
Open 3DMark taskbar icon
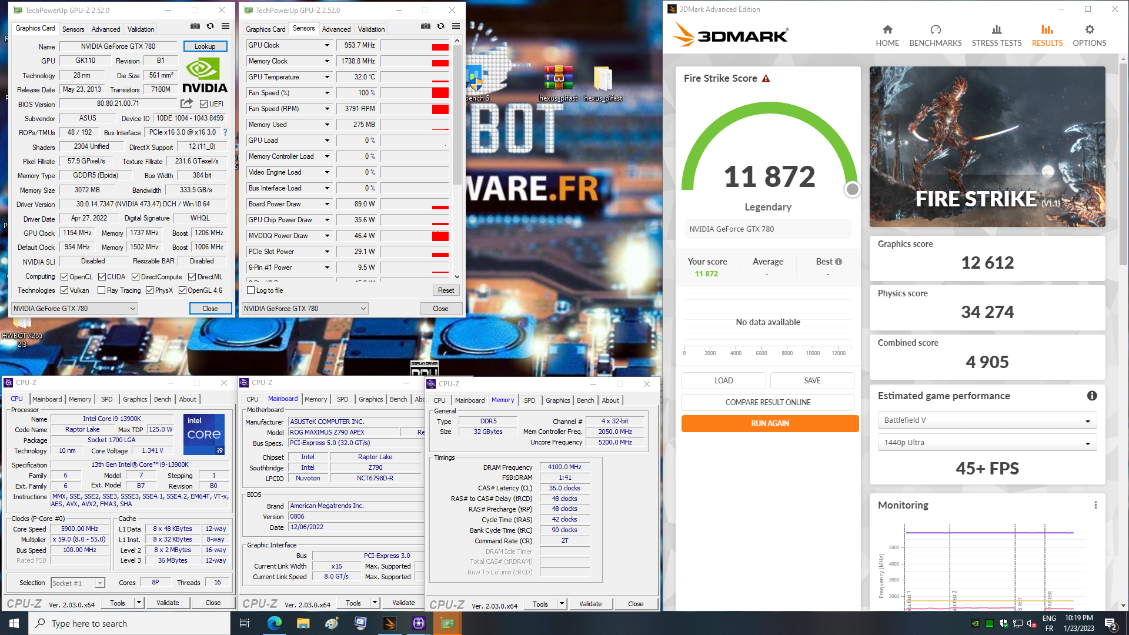tap(389, 623)
